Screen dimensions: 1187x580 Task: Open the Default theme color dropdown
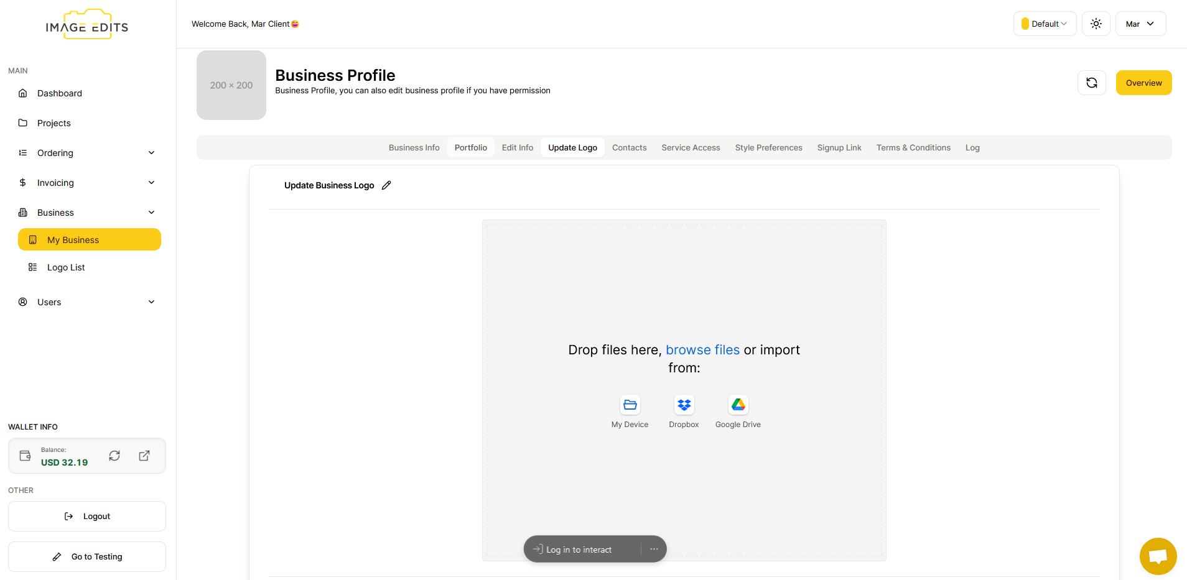click(1045, 24)
